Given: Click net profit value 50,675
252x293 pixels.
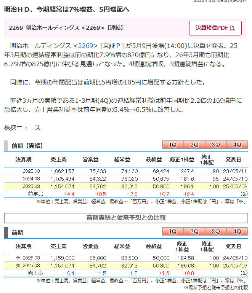Looking at the screenshot, I should [x=161, y=179].
